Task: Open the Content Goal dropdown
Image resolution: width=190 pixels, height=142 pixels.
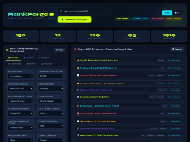Action: tap(51, 101)
